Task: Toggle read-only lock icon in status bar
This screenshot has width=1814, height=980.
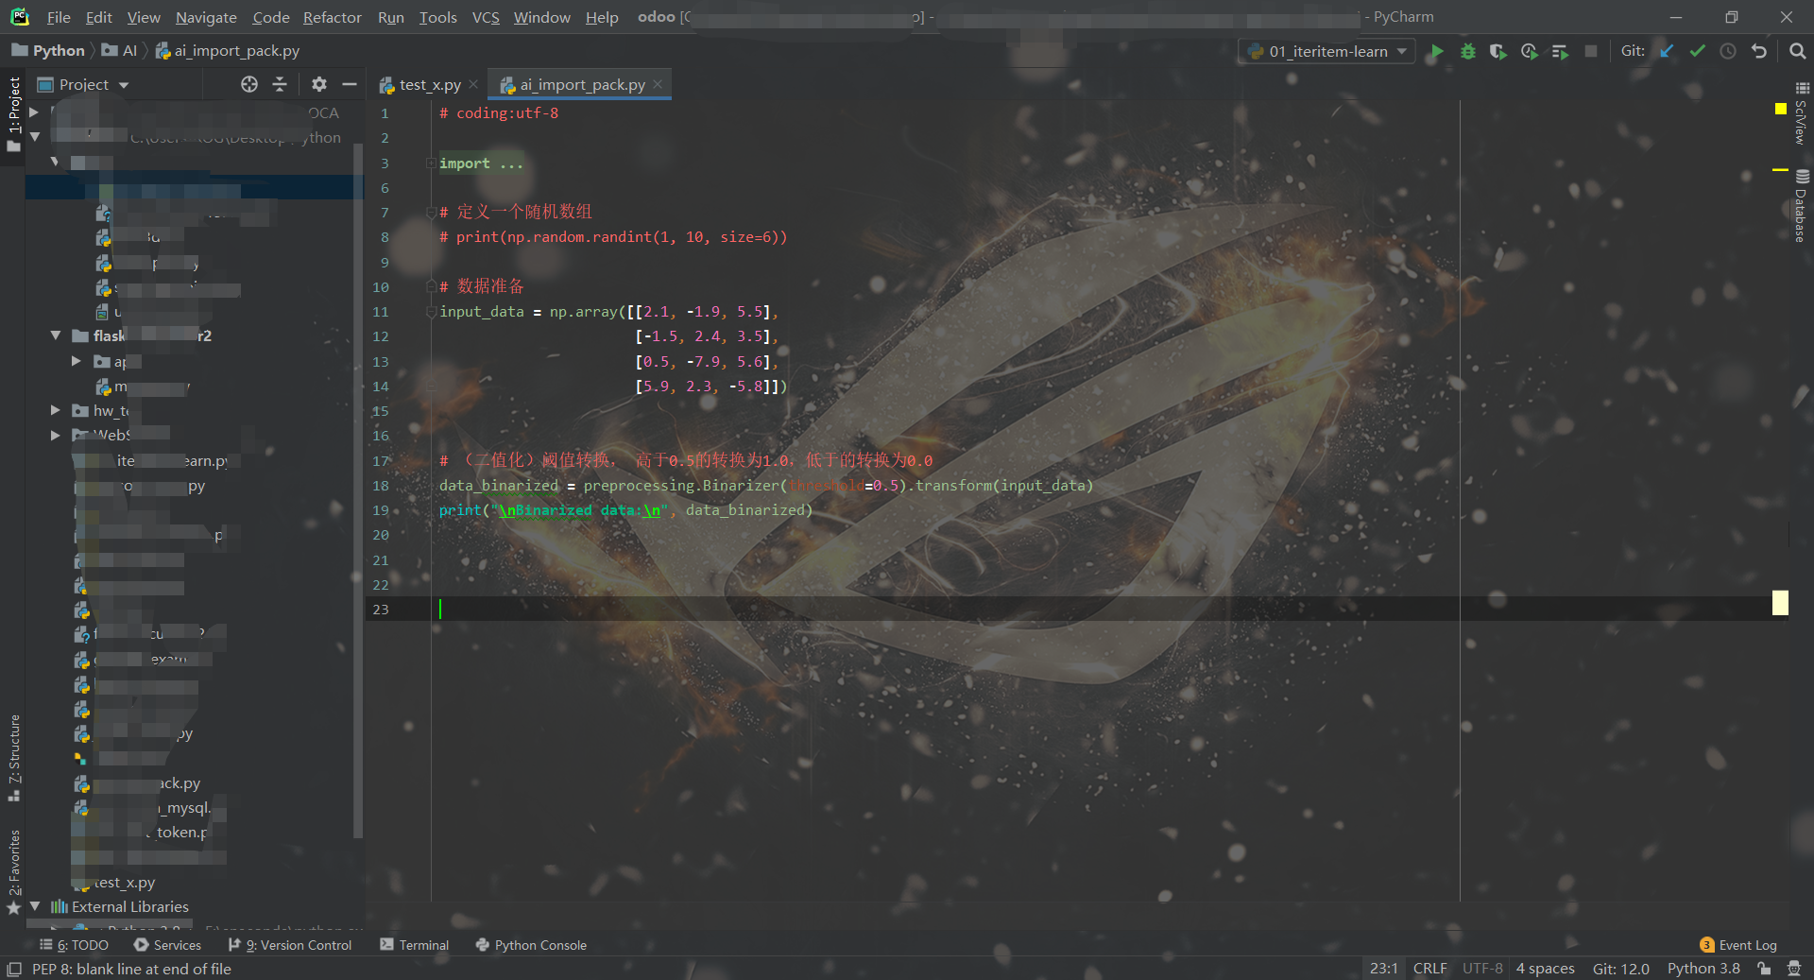Action: point(1764,969)
